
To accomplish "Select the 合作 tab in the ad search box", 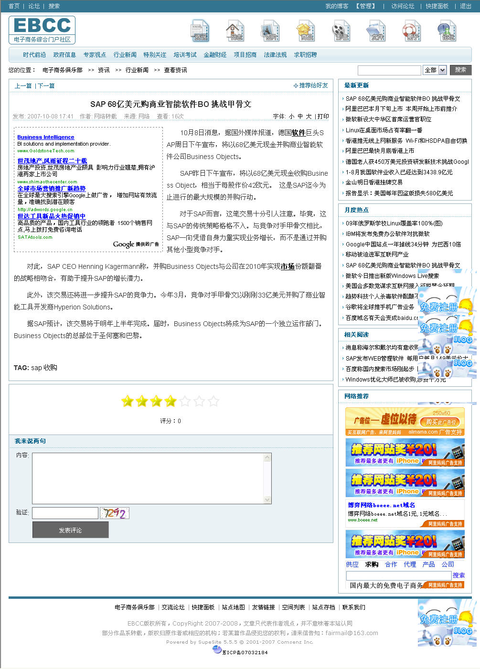I will [x=391, y=564].
